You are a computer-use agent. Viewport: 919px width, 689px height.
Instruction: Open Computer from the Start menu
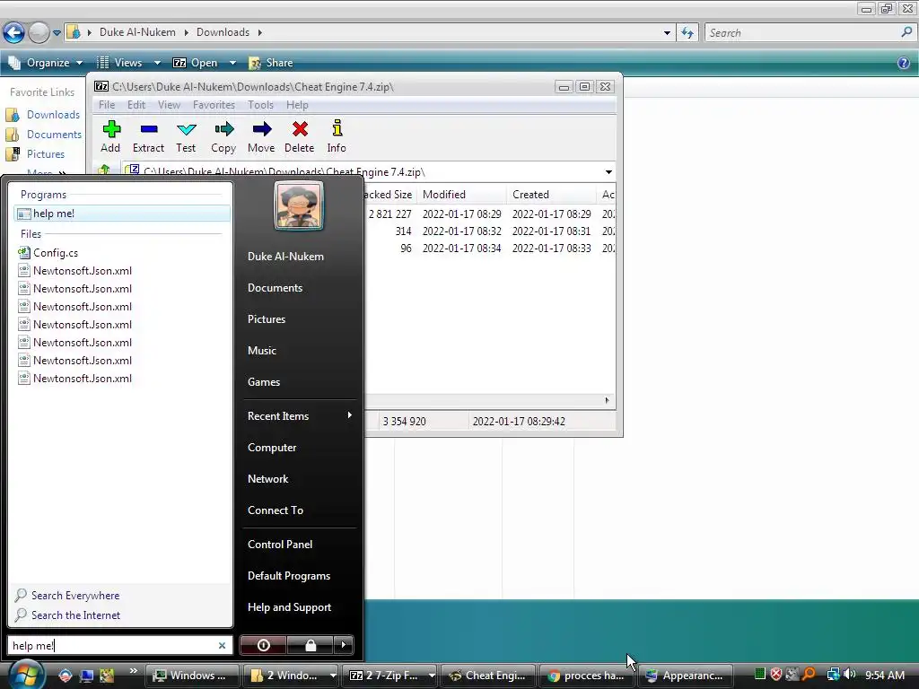tap(271, 448)
